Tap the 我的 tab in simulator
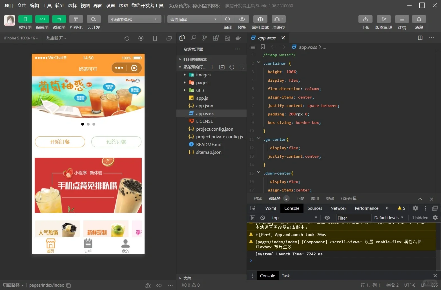 [125, 246]
